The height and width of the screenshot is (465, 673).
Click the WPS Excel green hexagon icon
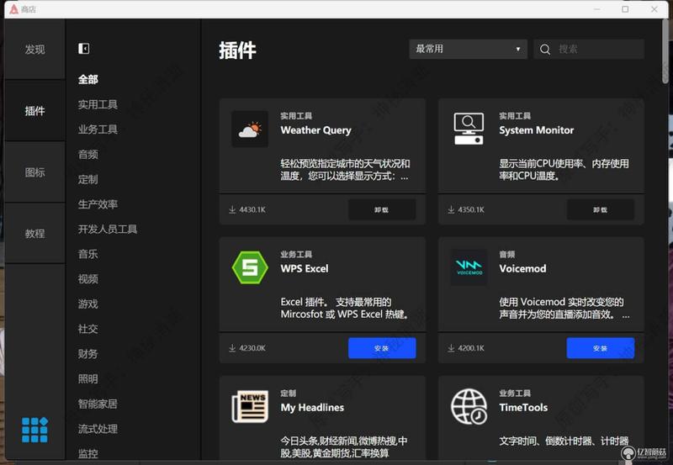click(x=250, y=267)
